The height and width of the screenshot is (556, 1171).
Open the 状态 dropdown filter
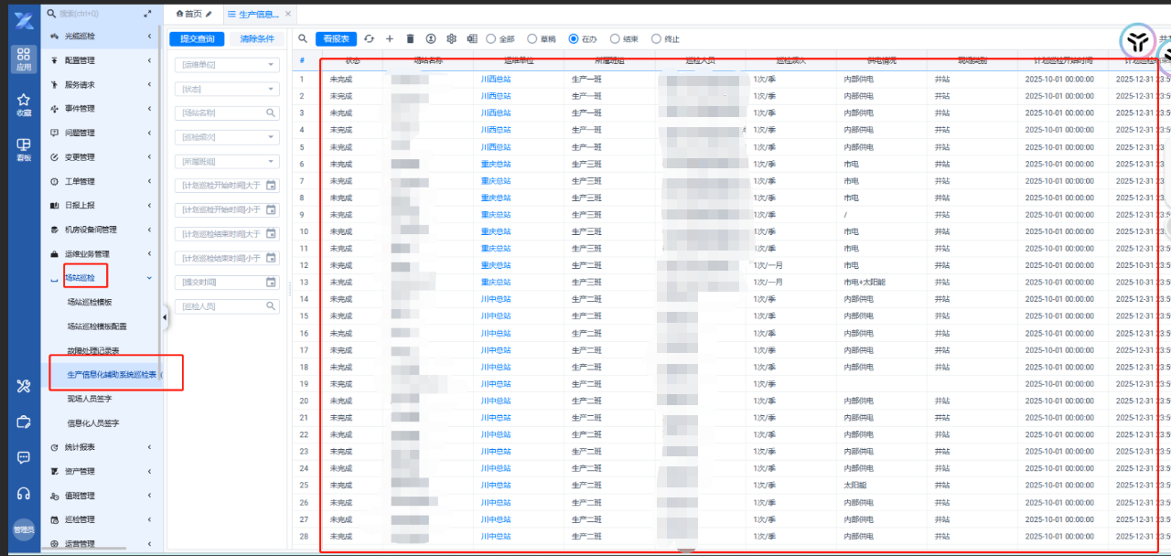tap(226, 89)
